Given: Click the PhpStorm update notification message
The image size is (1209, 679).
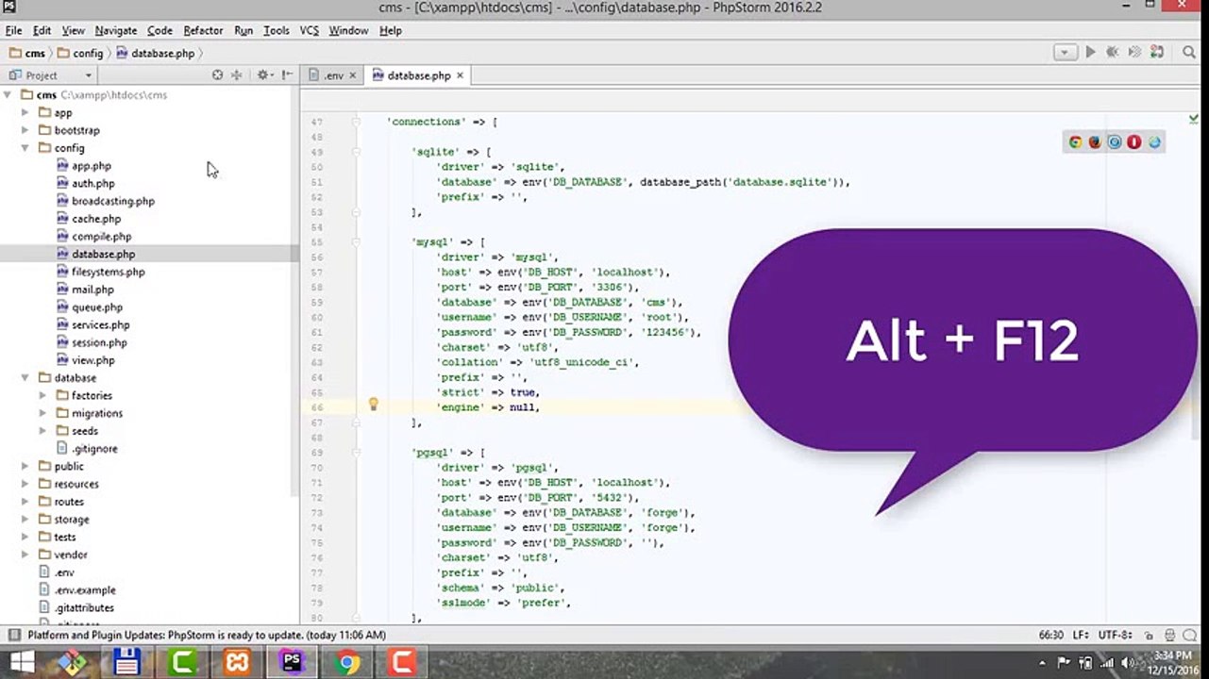Looking at the screenshot, I should 207,636.
